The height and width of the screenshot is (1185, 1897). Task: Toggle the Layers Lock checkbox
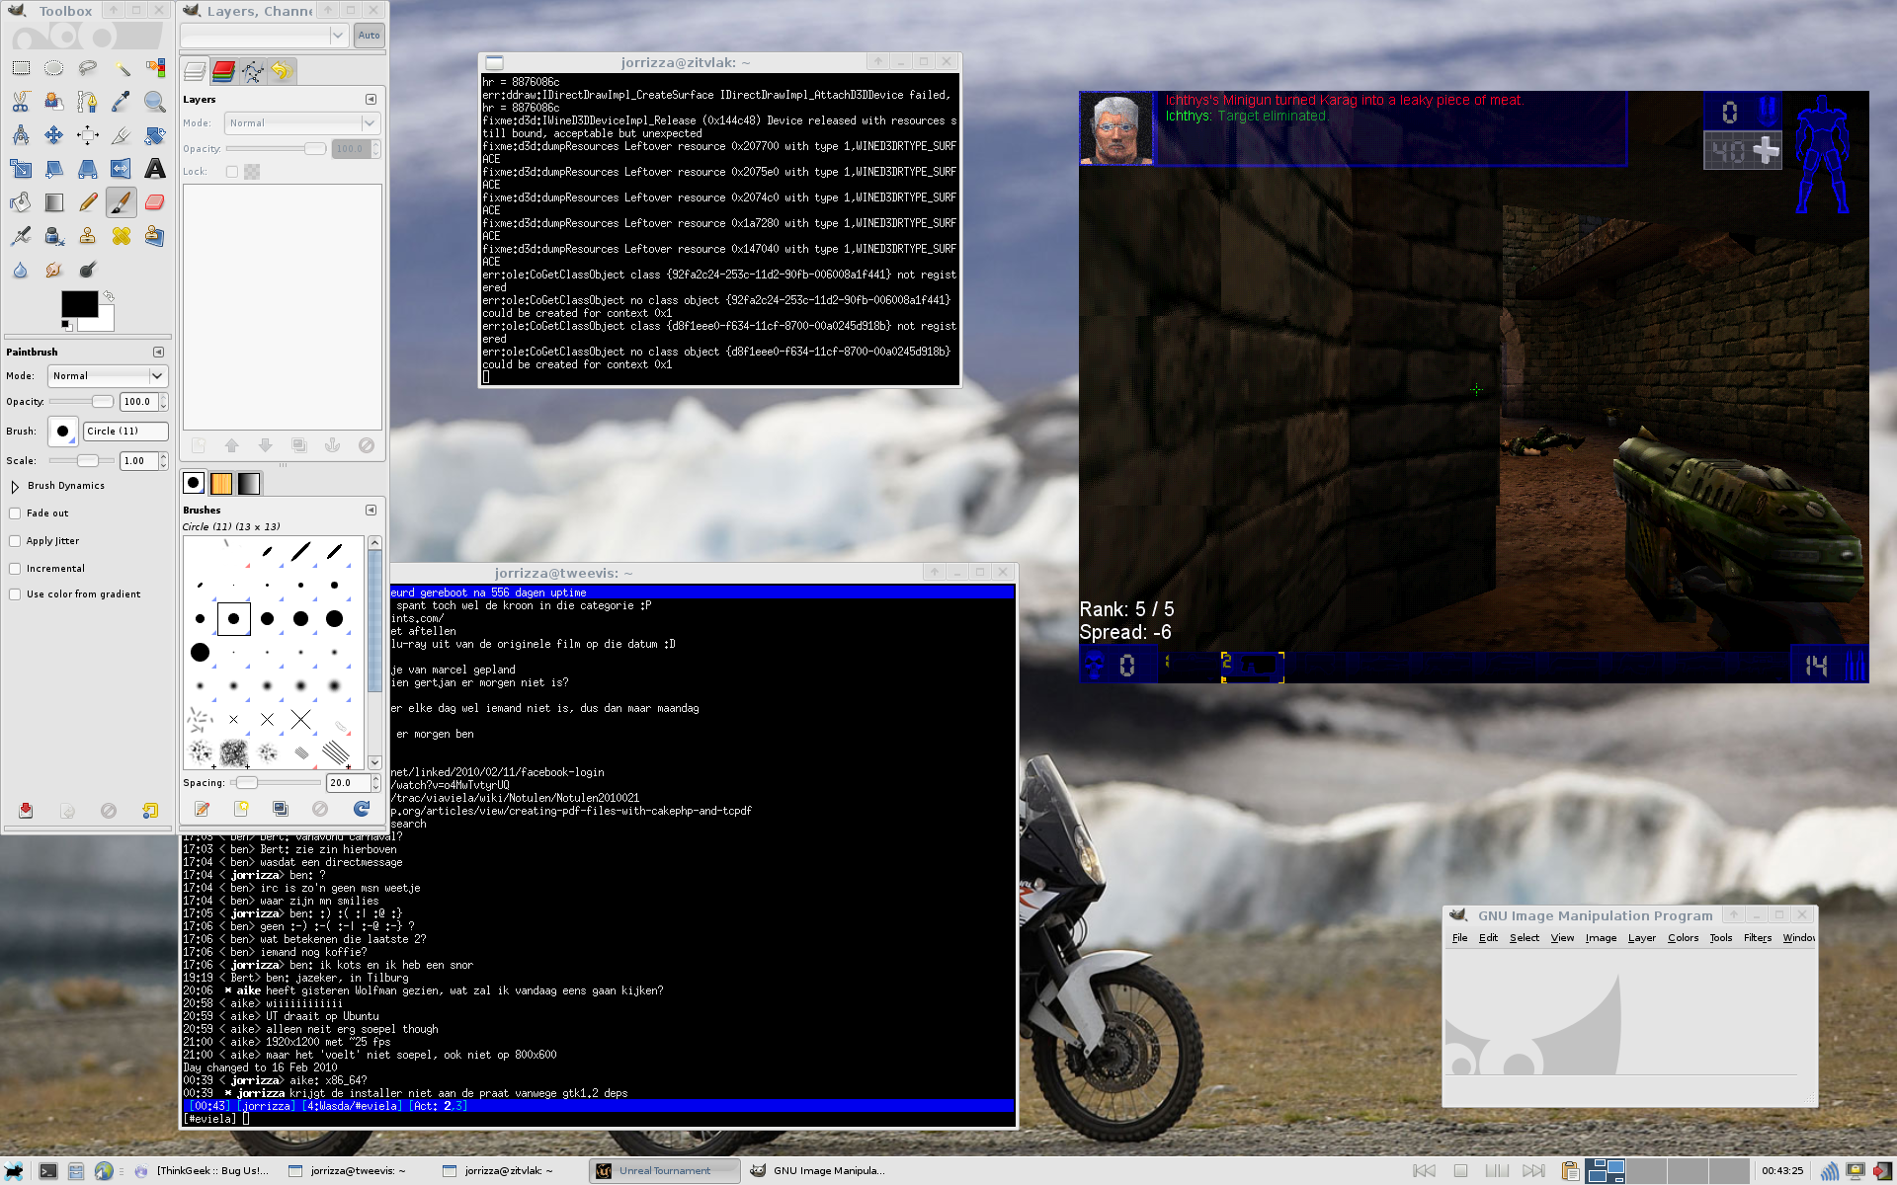(x=231, y=172)
